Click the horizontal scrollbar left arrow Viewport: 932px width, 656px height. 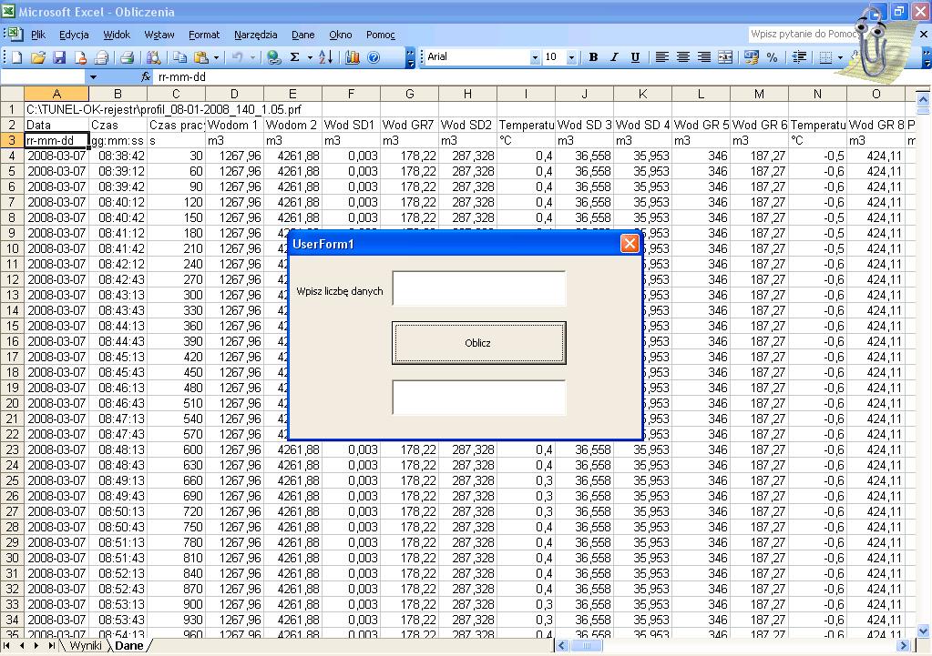[x=562, y=645]
